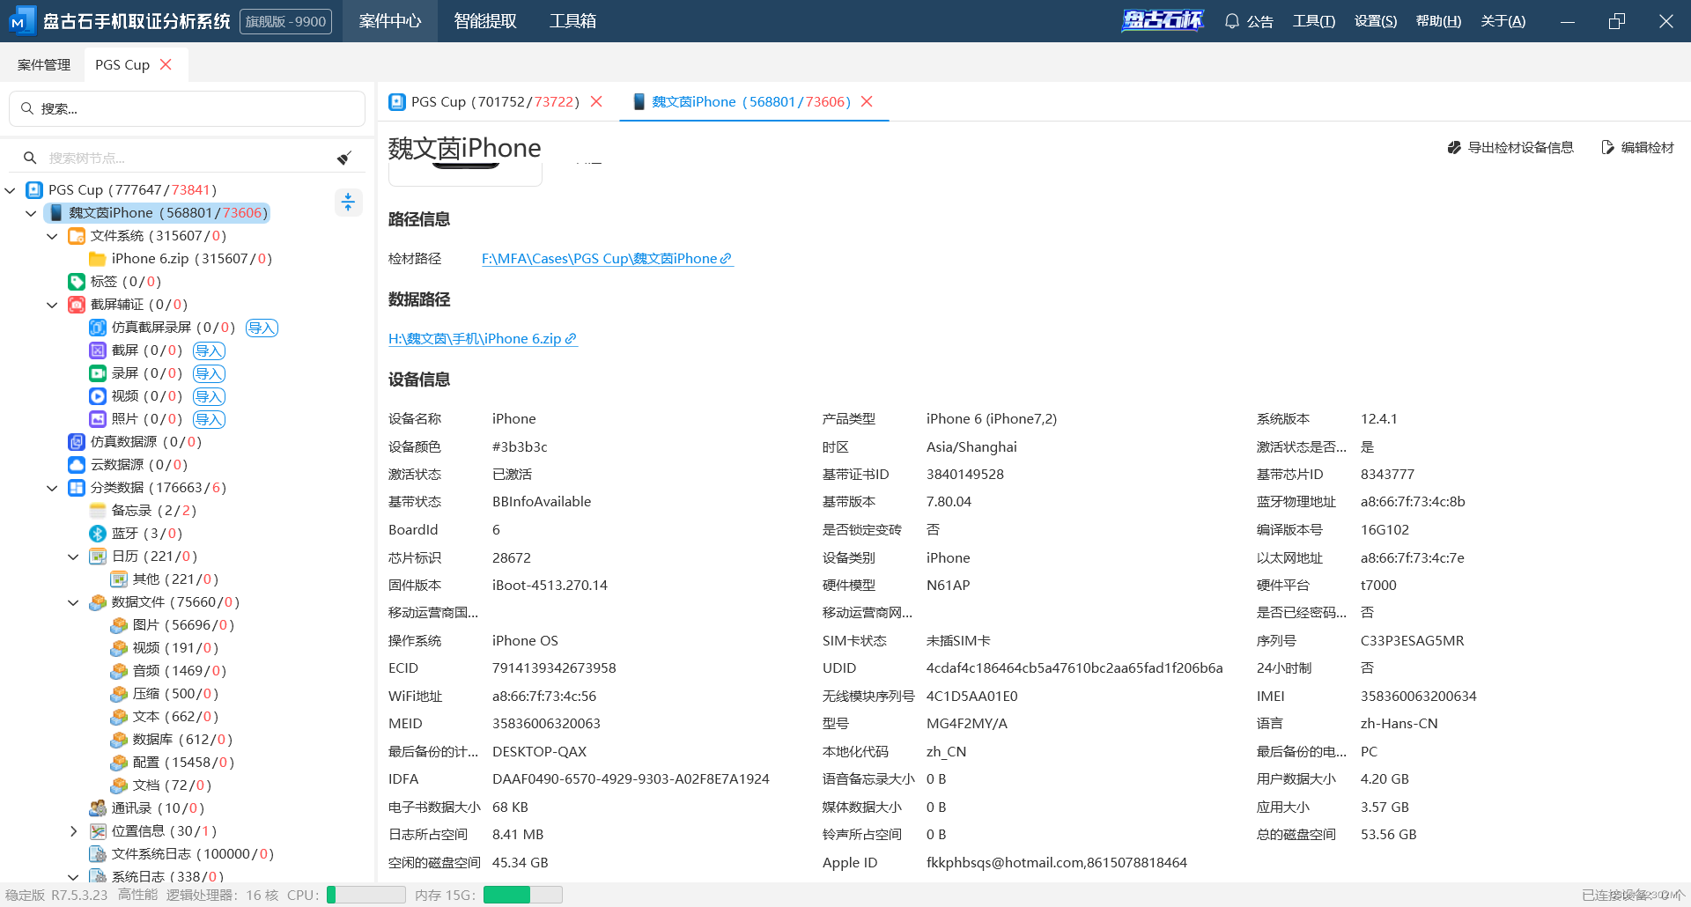
Task: Click 导入 next to 截屏
Action: [209, 350]
